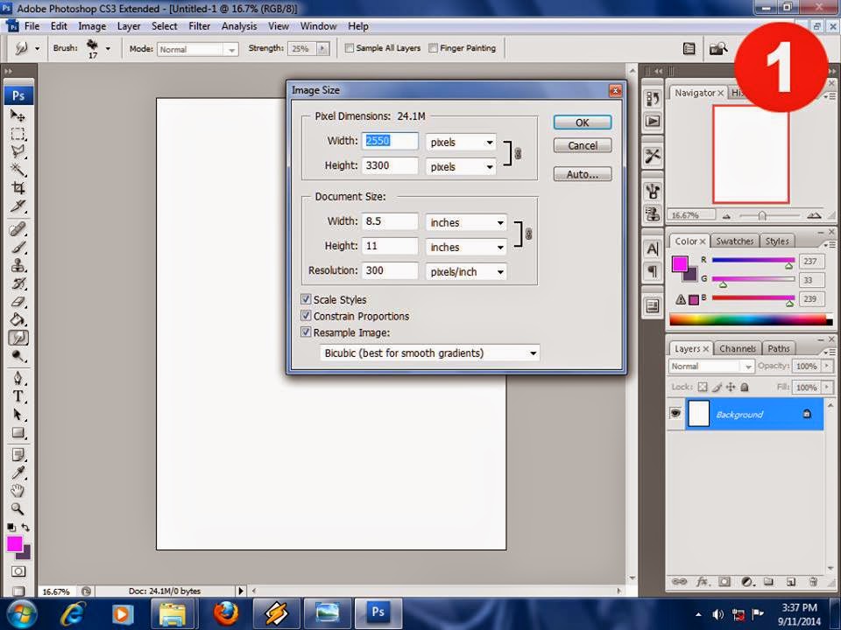Viewport: 841px width, 630px height.
Task: Close the Image Size dialog
Action: click(615, 90)
